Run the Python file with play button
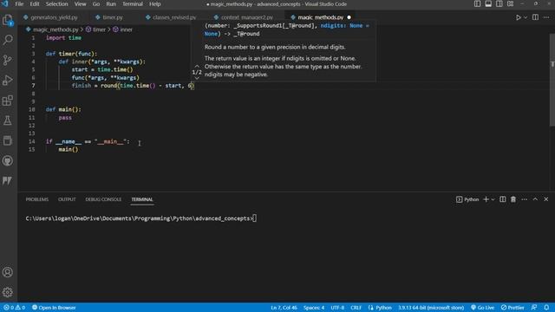The height and width of the screenshot is (312, 555). click(519, 17)
